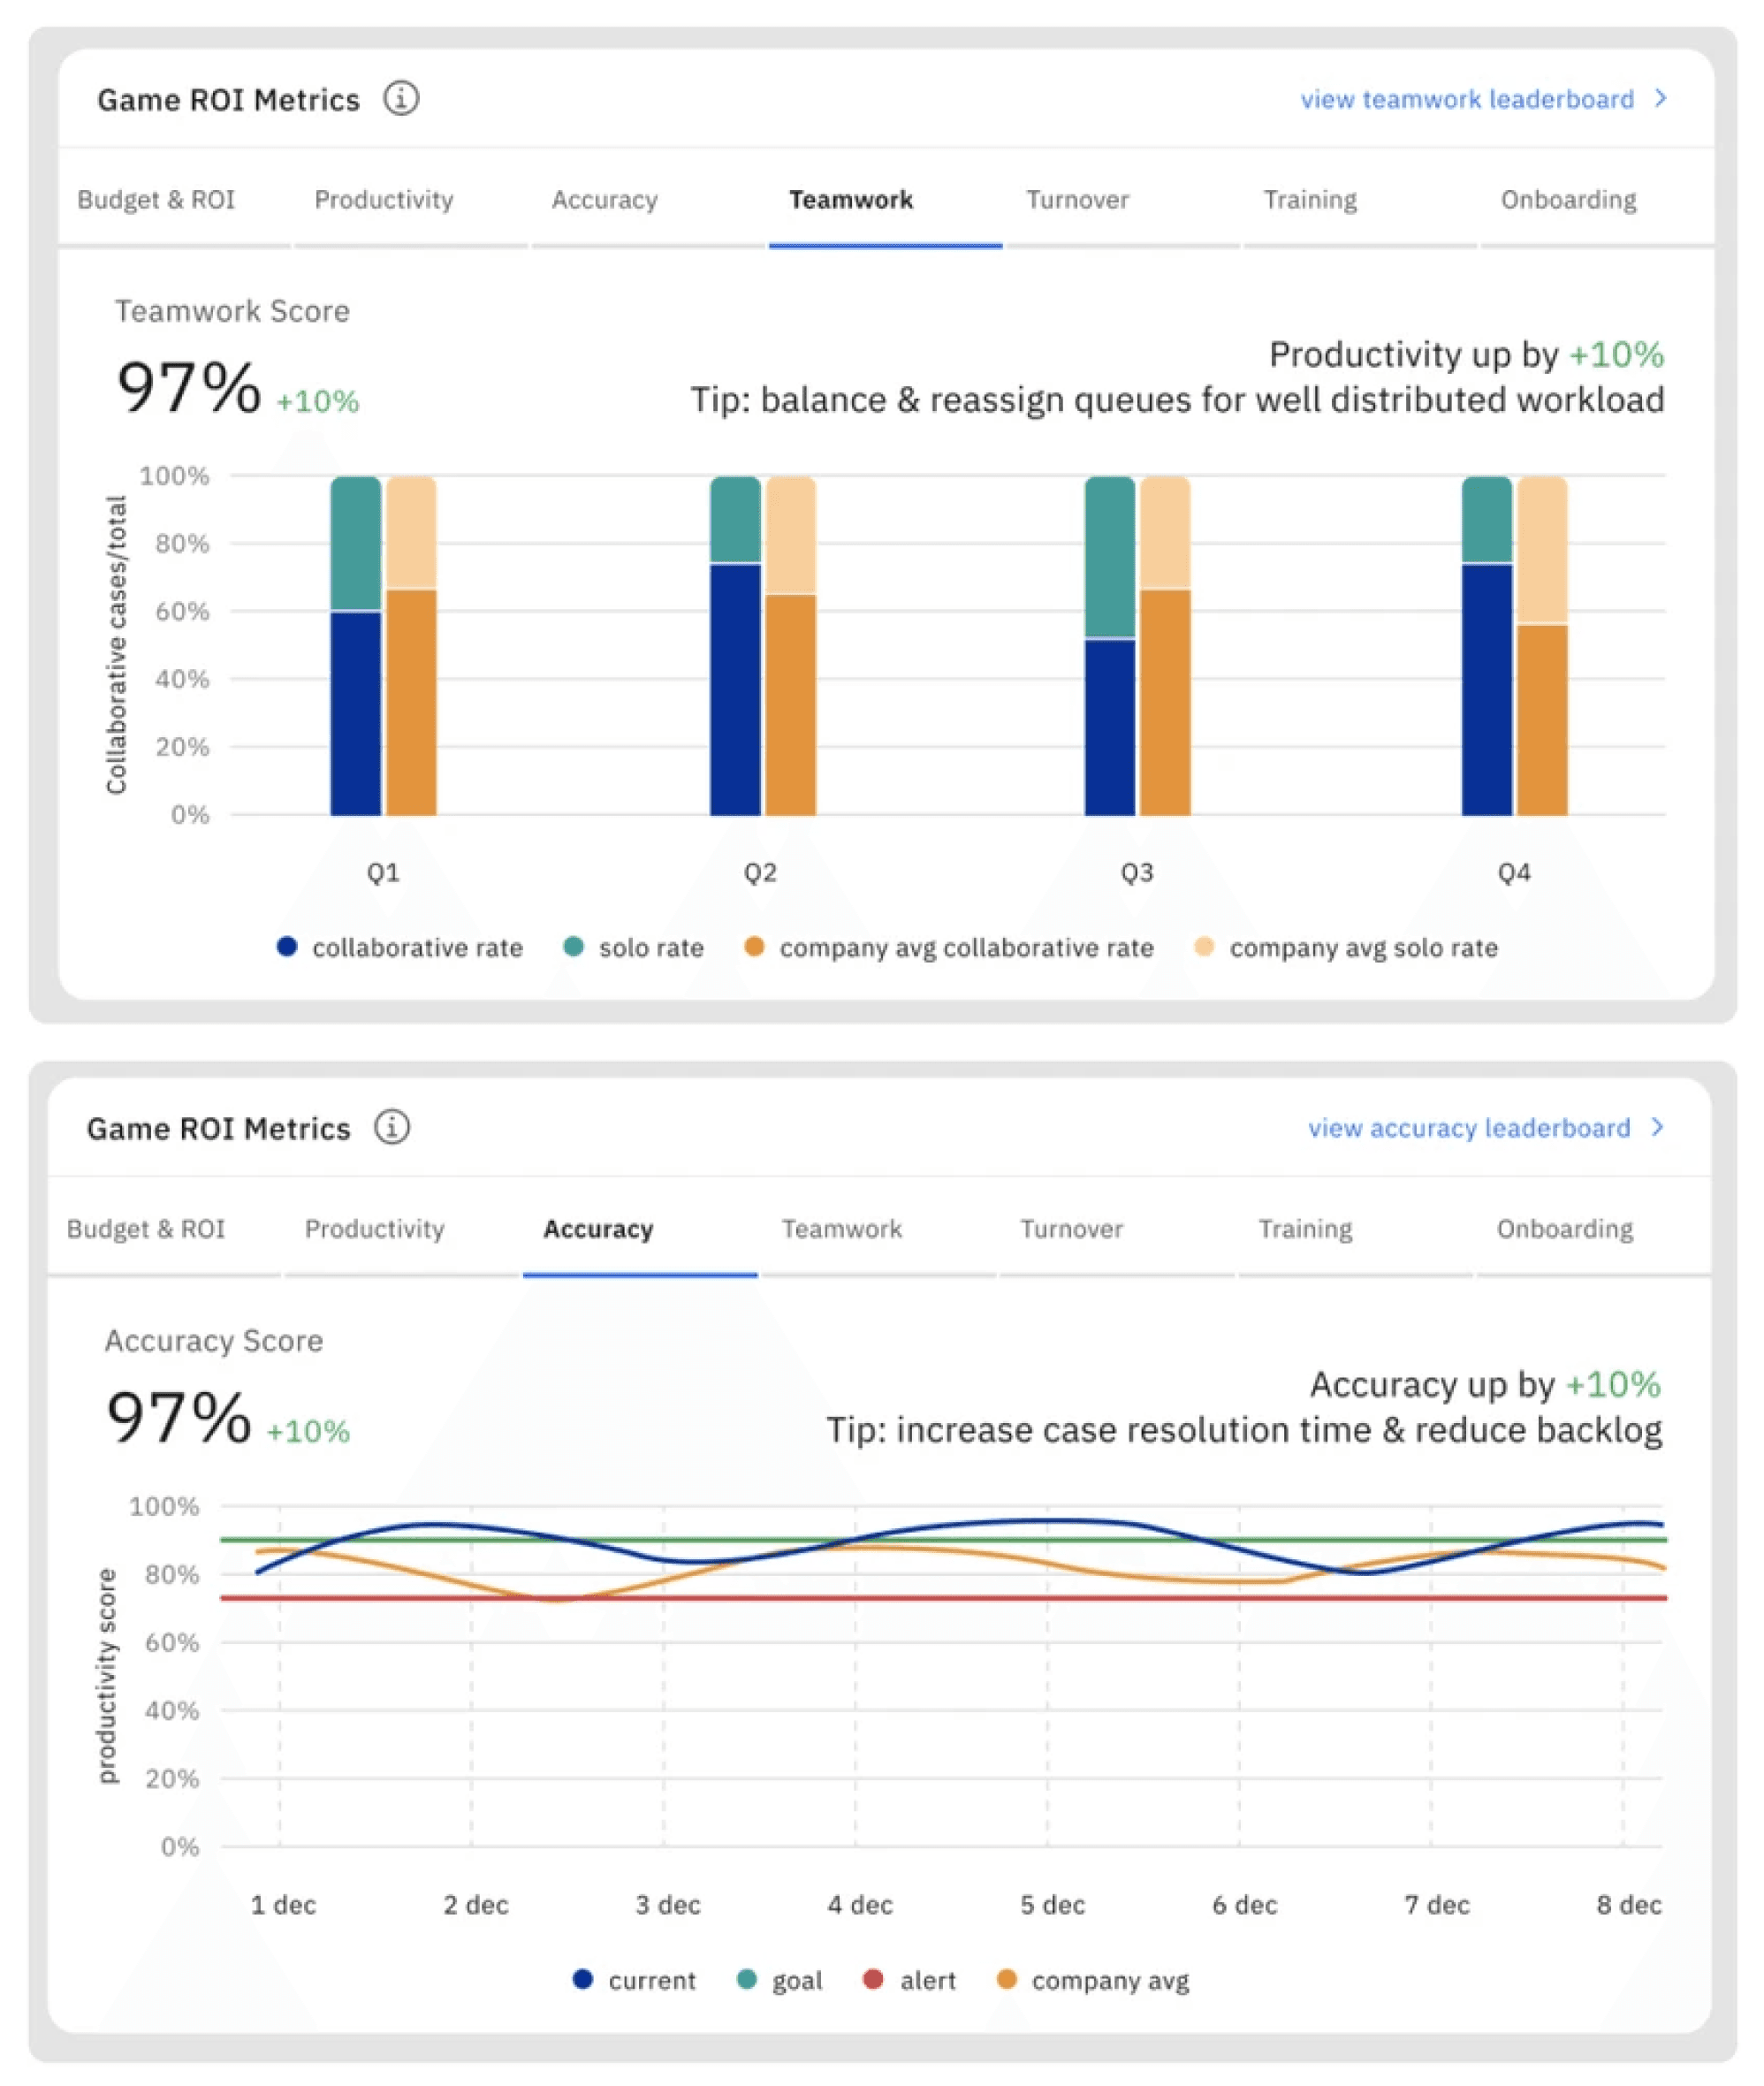This screenshot has width=1764, height=2086.
Task: Click the tip about case resolution time
Action: pos(1244,1430)
